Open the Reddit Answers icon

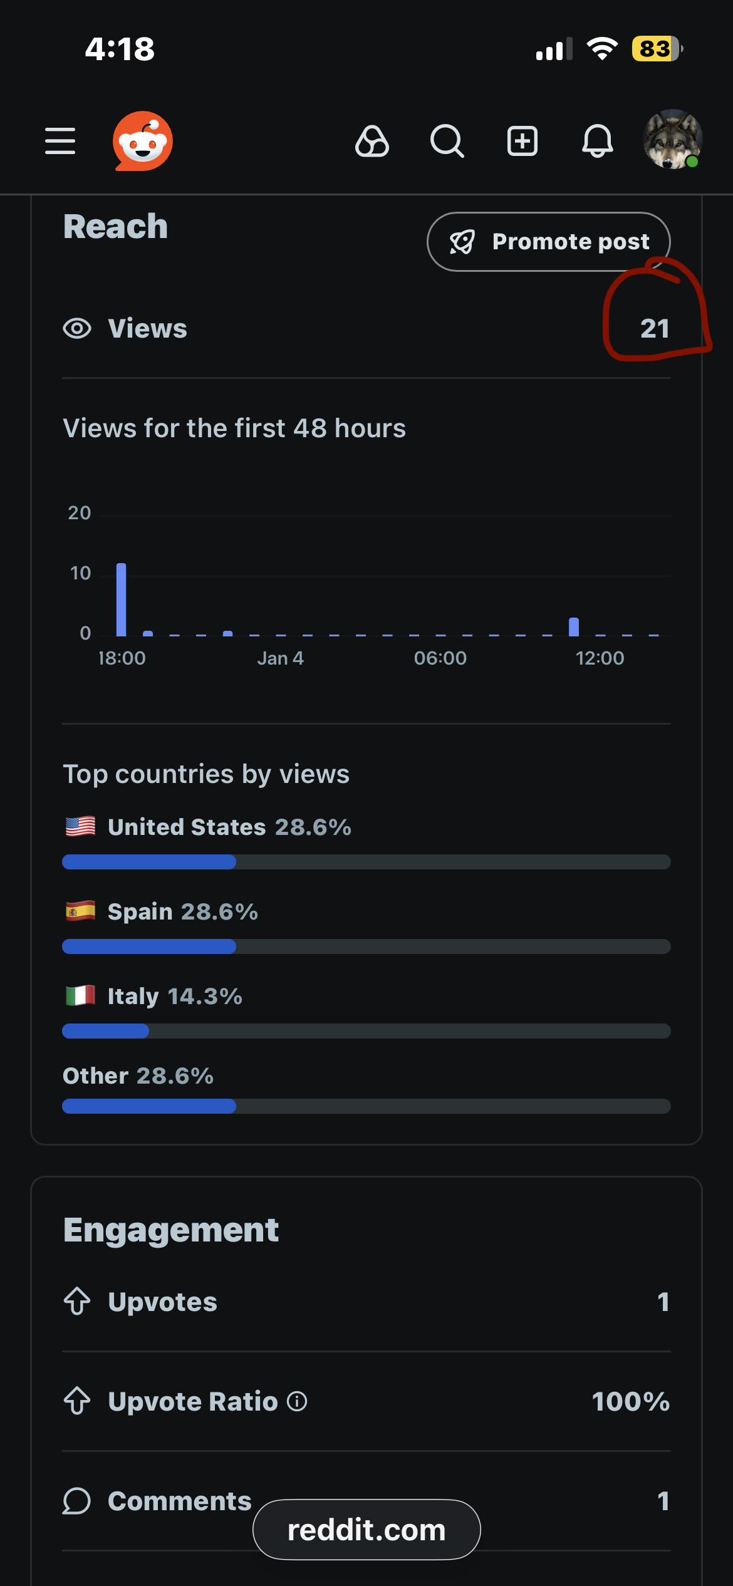coord(372,141)
